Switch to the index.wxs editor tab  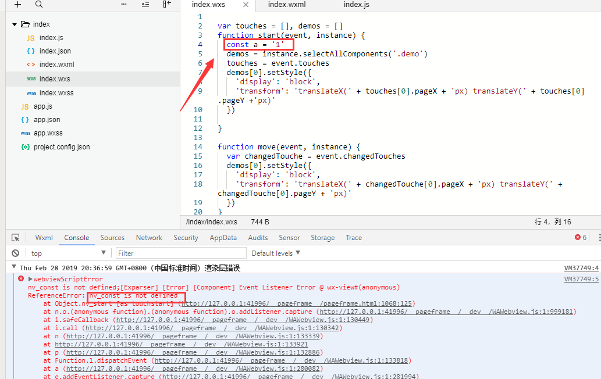pos(208,5)
